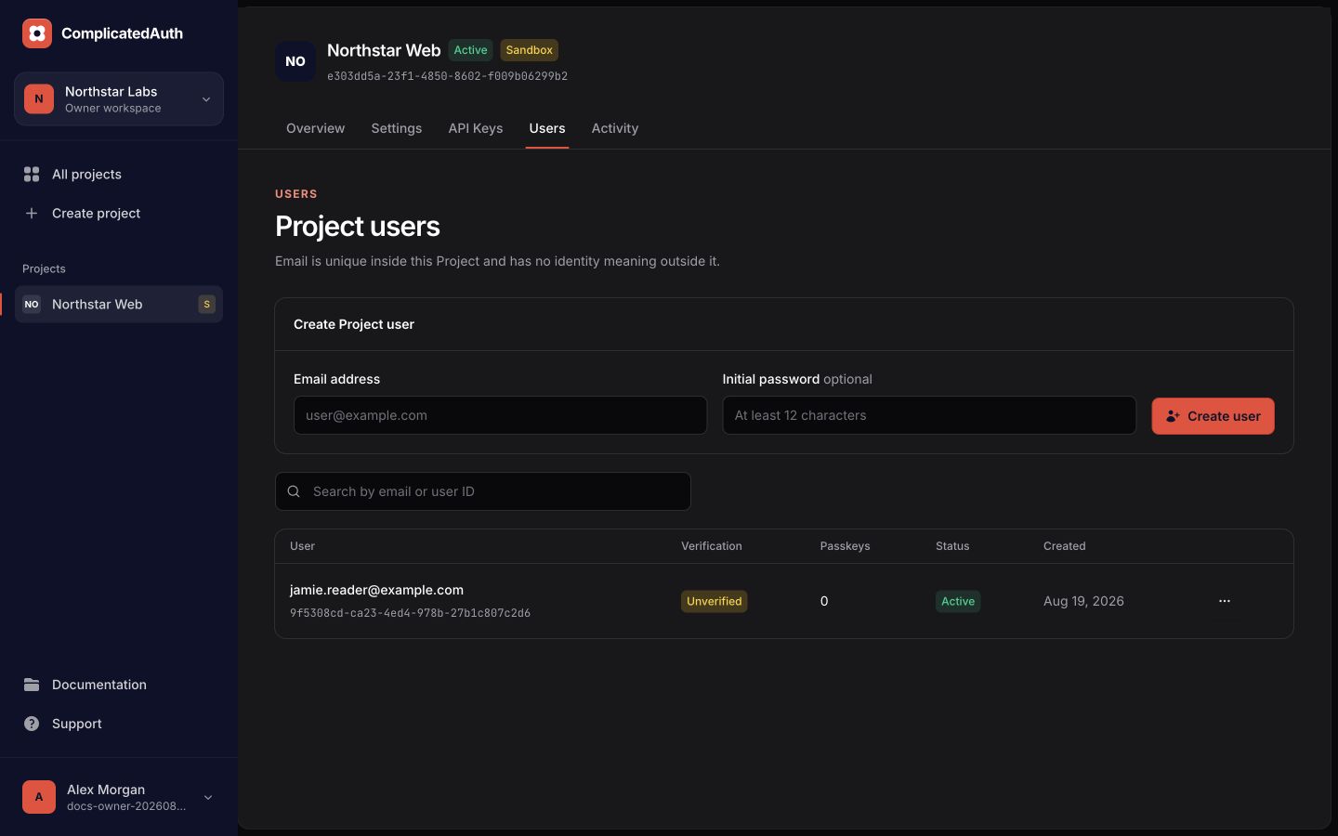Go to All projects
This screenshot has width=1338, height=836.
coord(119,174)
